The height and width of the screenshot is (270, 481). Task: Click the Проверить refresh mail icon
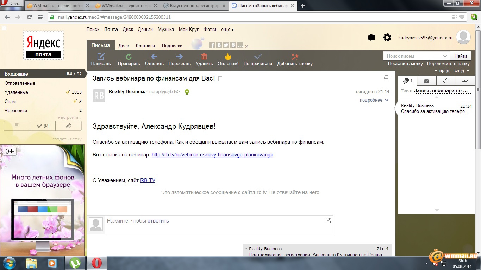[129, 56]
